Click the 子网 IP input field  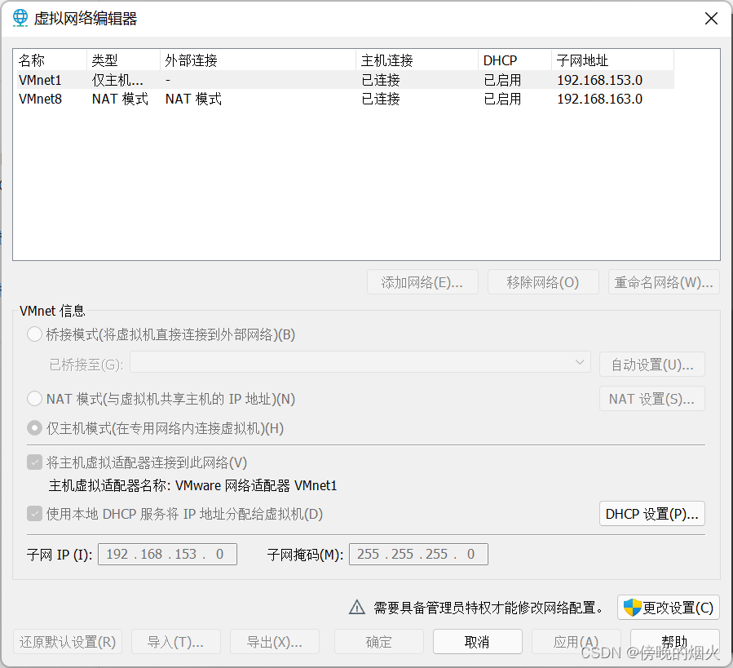[x=167, y=554]
